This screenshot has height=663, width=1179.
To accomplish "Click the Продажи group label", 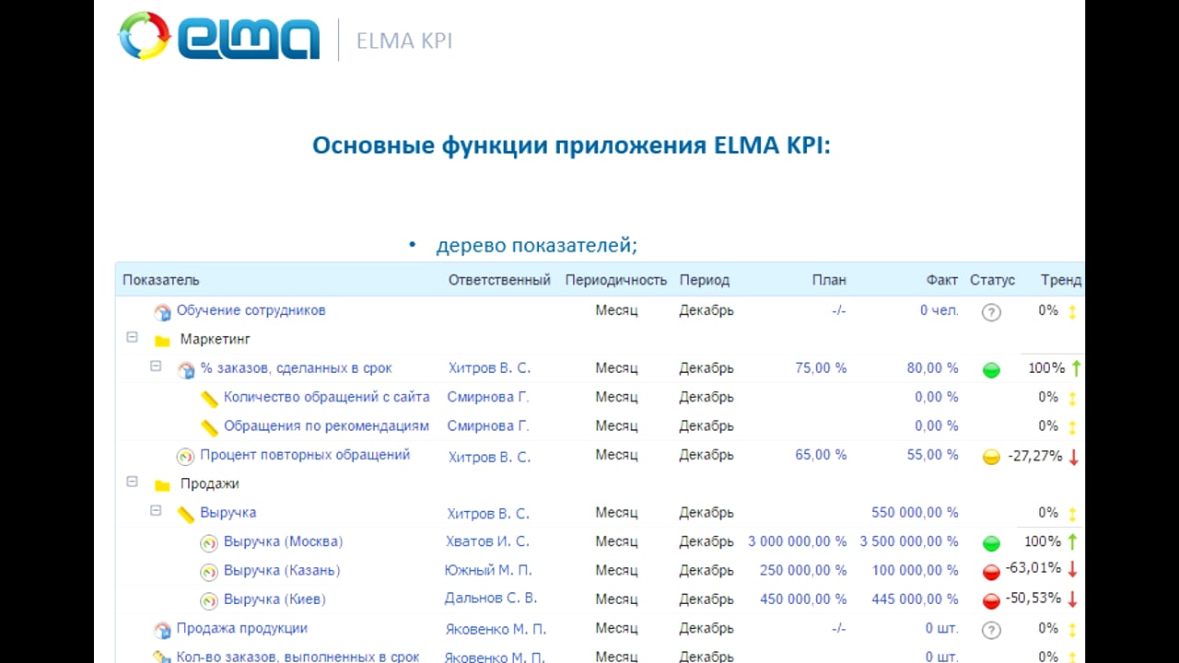I will [210, 484].
